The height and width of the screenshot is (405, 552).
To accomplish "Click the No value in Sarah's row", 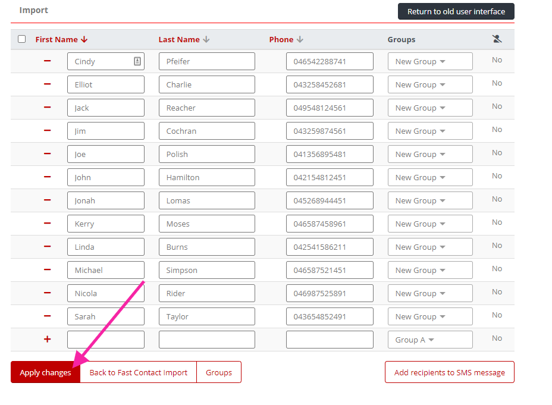I will pos(497,315).
